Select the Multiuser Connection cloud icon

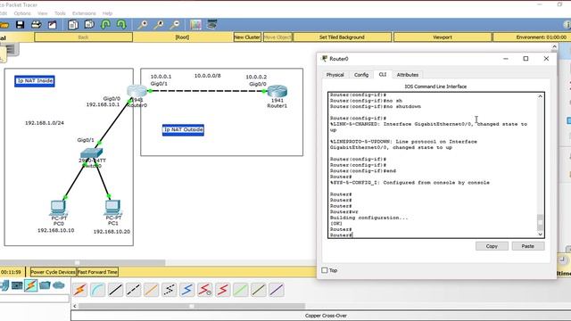(58, 285)
